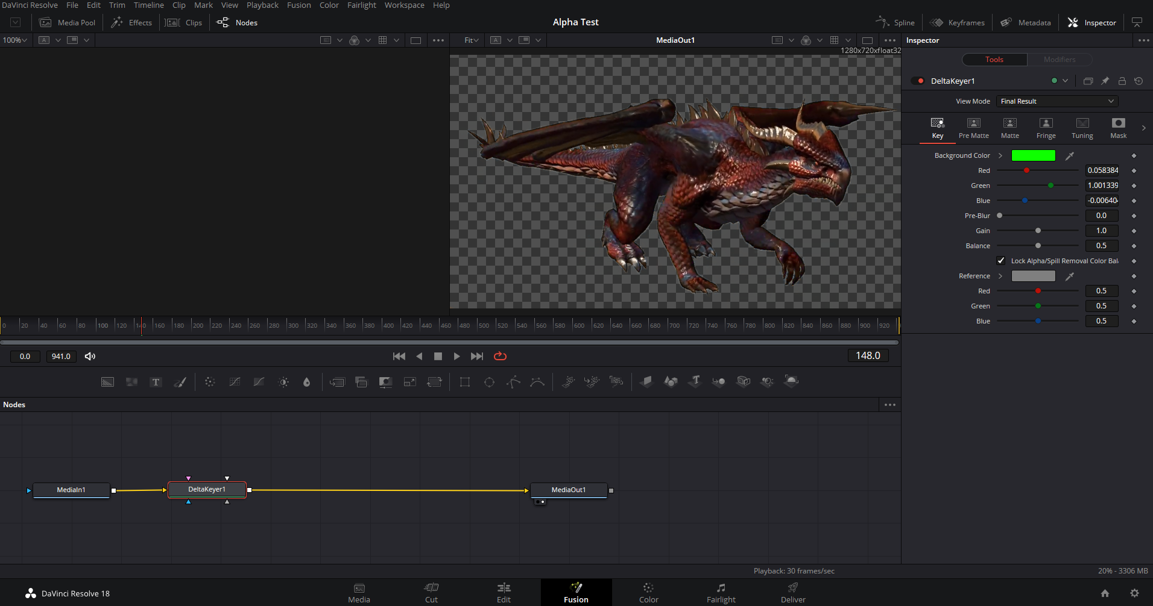Add a Polygon mask tool
Screen dimensions: 1153x606
[x=513, y=382]
